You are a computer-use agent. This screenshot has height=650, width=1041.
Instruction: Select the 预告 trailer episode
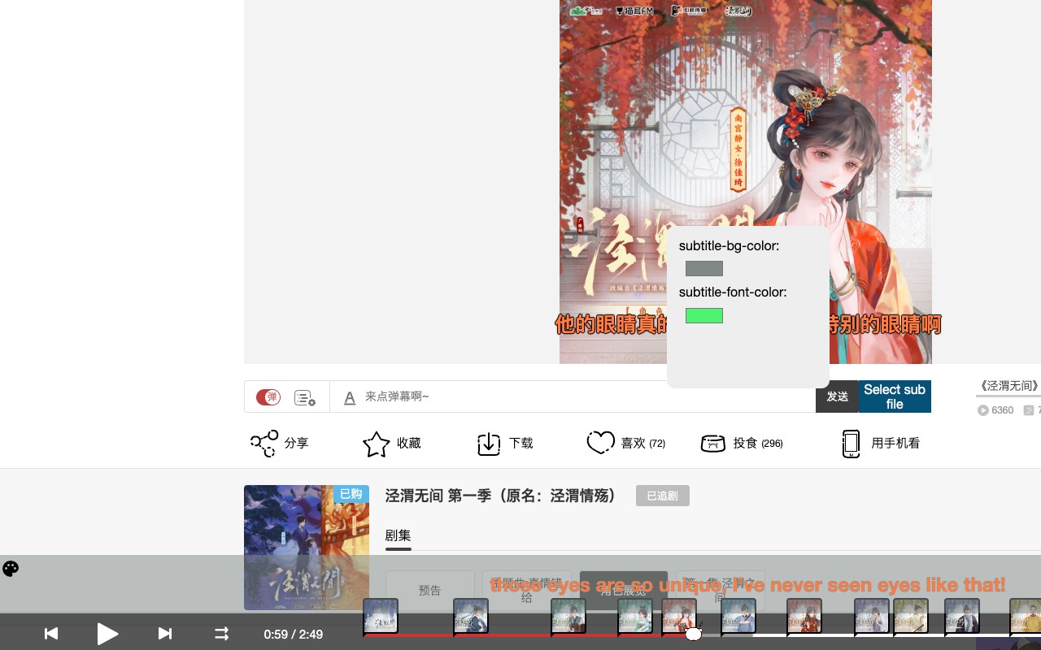[x=429, y=591]
